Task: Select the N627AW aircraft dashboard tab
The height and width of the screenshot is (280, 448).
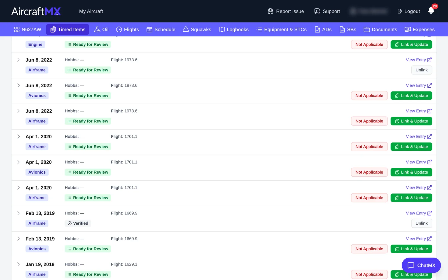Action: (27, 29)
